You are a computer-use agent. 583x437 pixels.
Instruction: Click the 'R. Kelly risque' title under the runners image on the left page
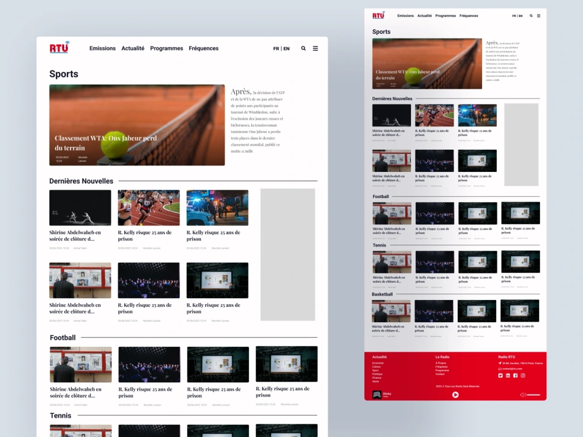coord(145,235)
